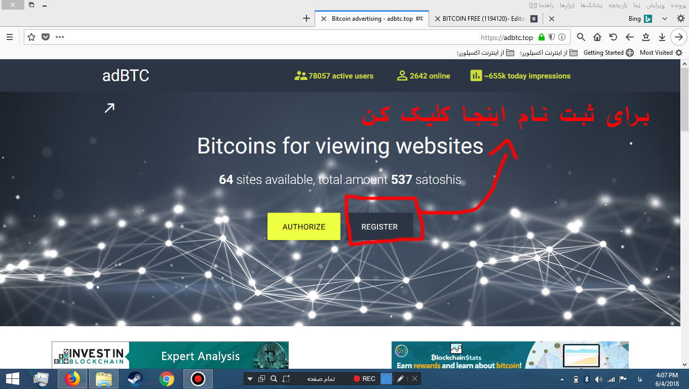
Task: Close the BITCOIN FREE tab
Action: [x=437, y=19]
